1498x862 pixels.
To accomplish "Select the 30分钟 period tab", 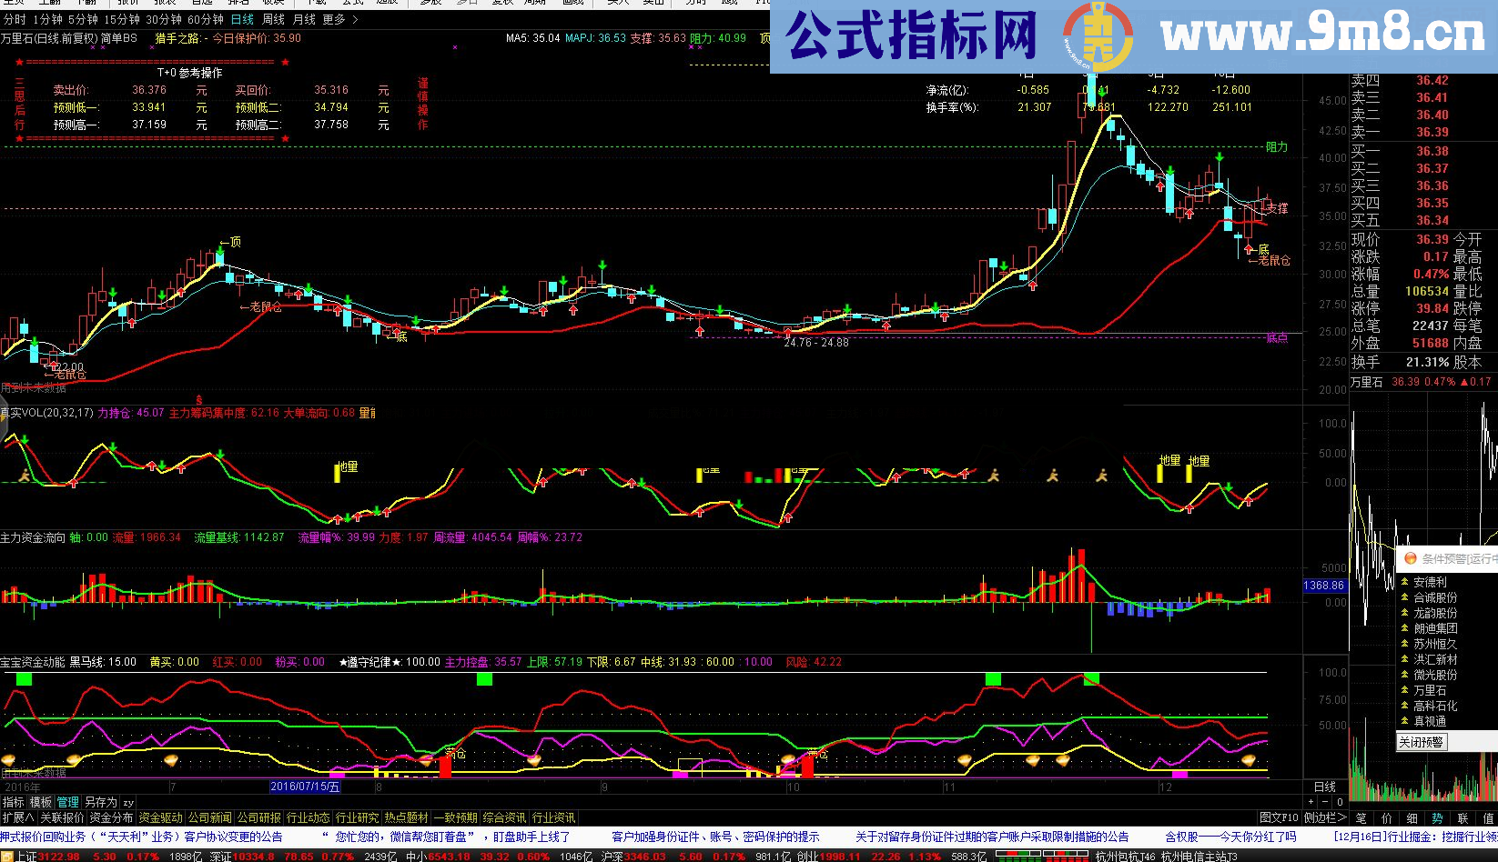I will [x=164, y=19].
